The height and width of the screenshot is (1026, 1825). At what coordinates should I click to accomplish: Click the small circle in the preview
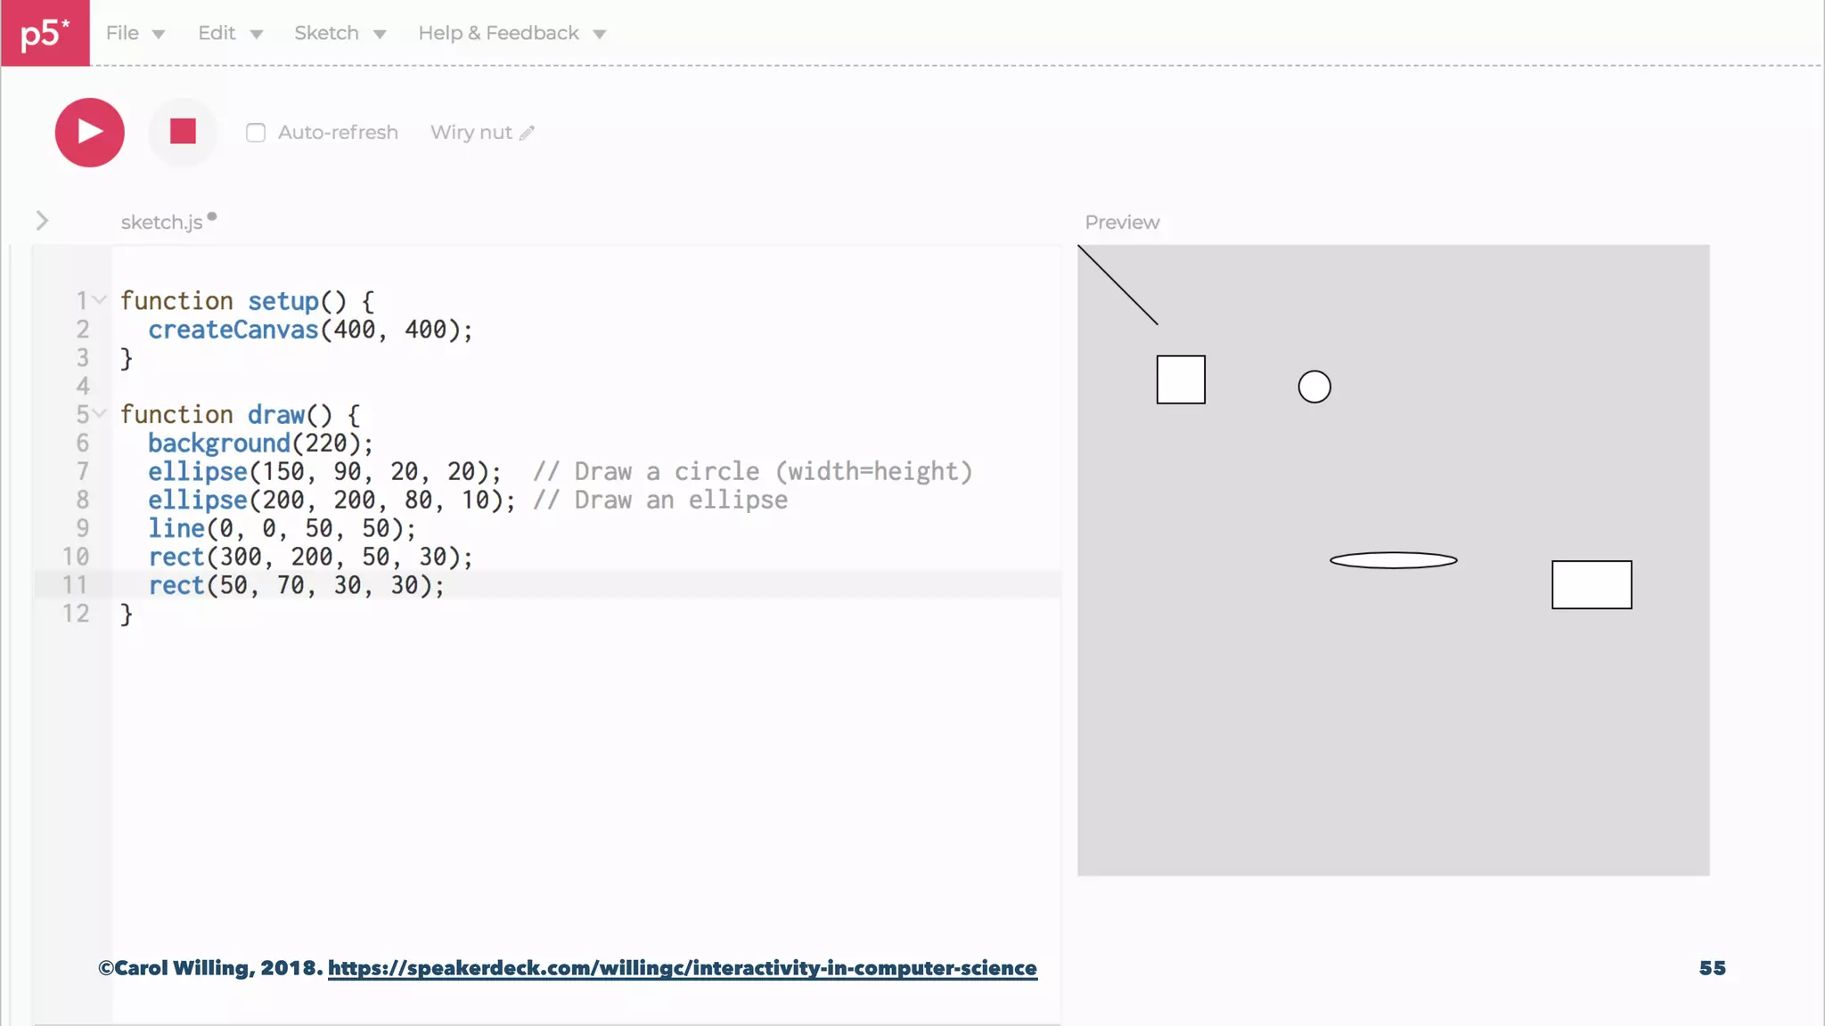[x=1314, y=387]
